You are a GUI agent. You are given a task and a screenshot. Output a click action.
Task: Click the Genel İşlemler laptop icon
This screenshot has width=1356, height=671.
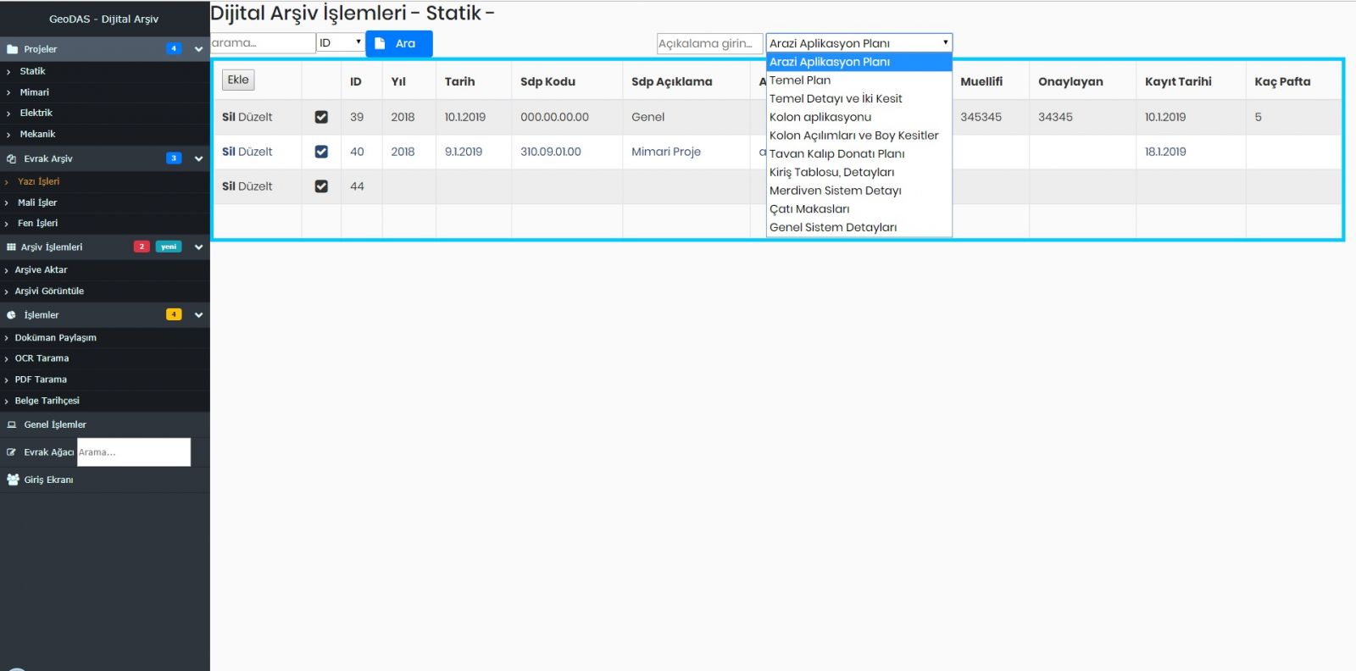[12, 424]
